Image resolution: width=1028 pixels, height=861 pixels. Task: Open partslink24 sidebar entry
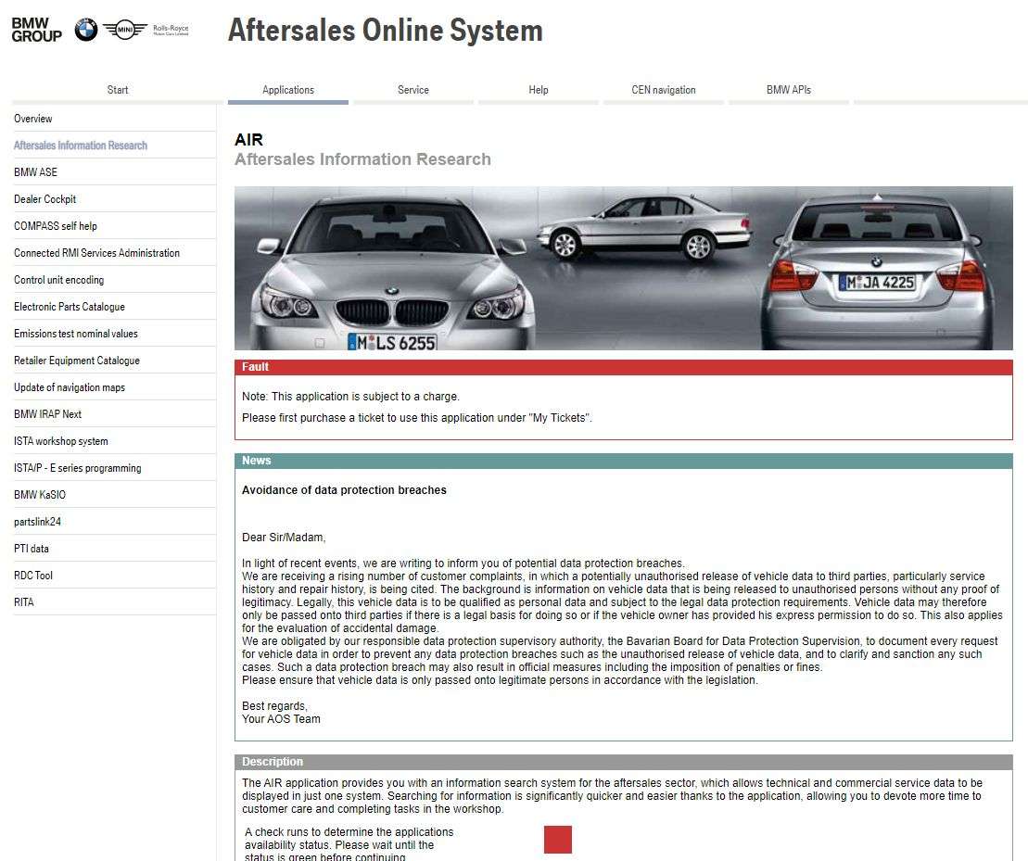click(114, 522)
